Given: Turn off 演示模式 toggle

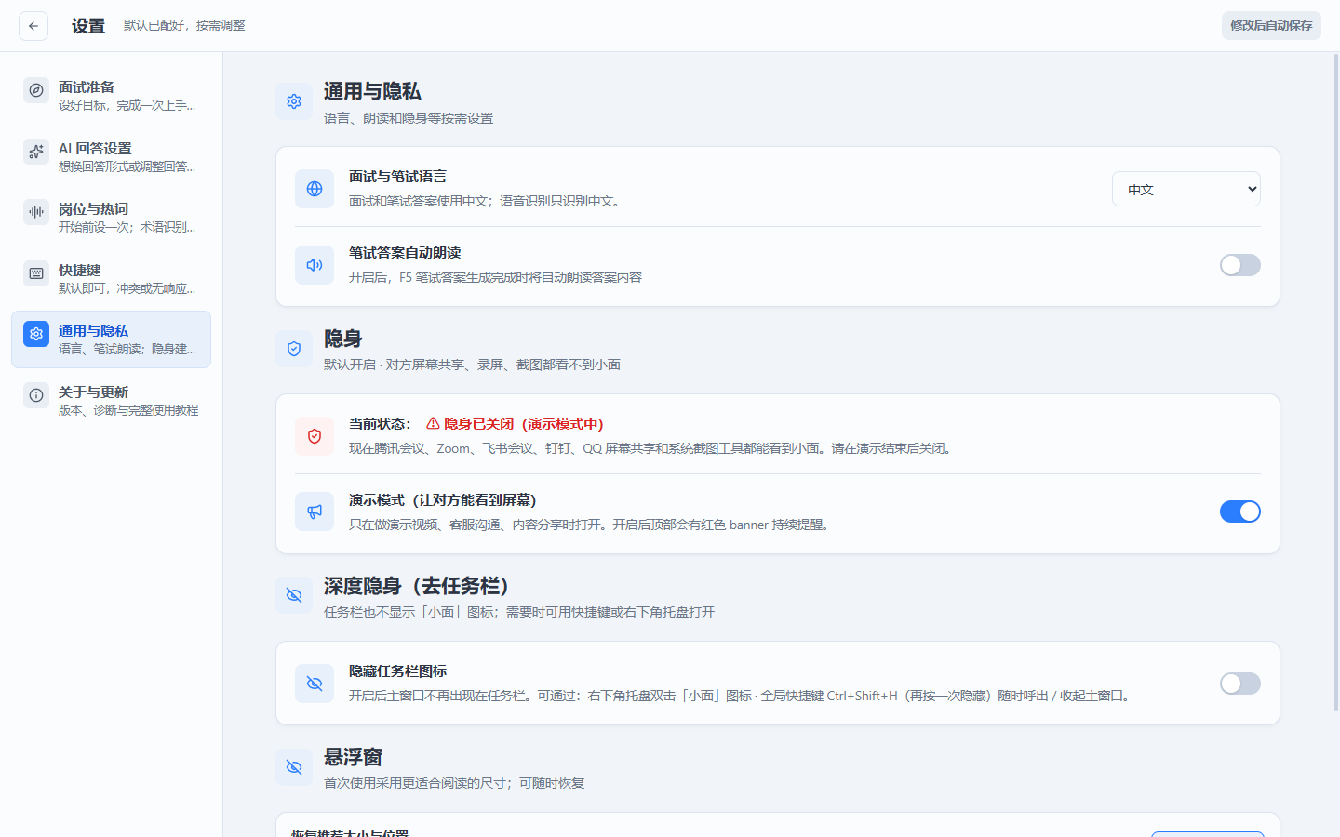Looking at the screenshot, I should 1240,511.
